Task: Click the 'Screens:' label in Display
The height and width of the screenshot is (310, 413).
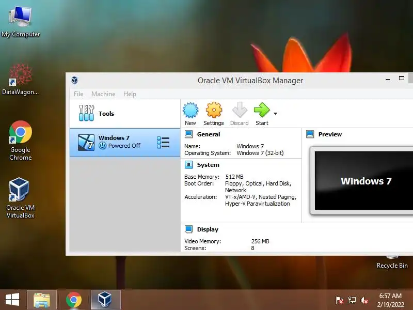Action: [195, 248]
